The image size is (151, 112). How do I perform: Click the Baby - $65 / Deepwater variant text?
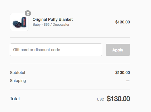pos(51,25)
